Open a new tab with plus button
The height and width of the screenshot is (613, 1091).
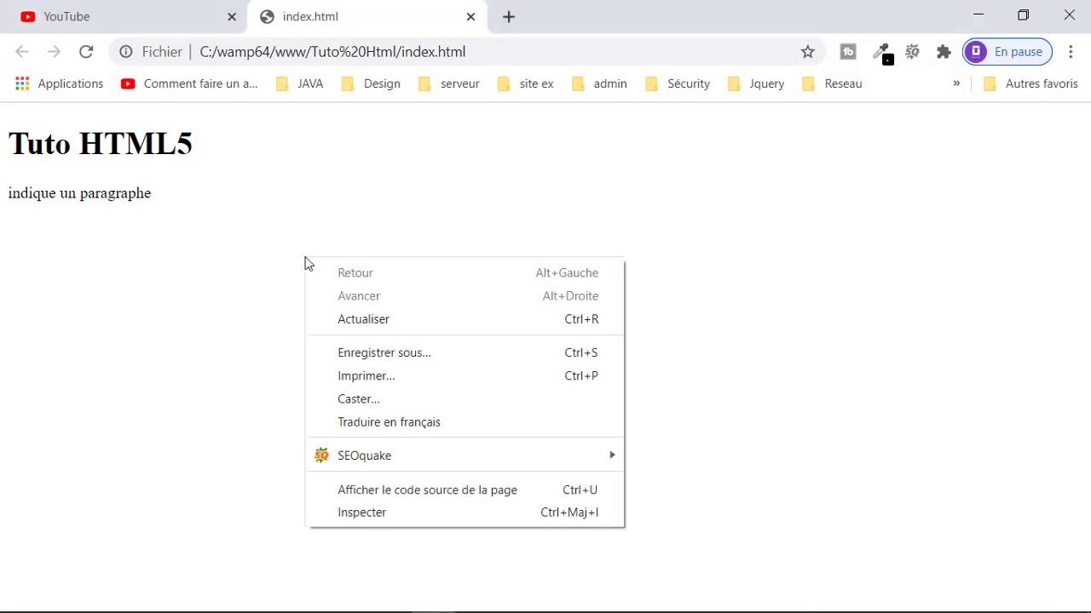(x=509, y=17)
